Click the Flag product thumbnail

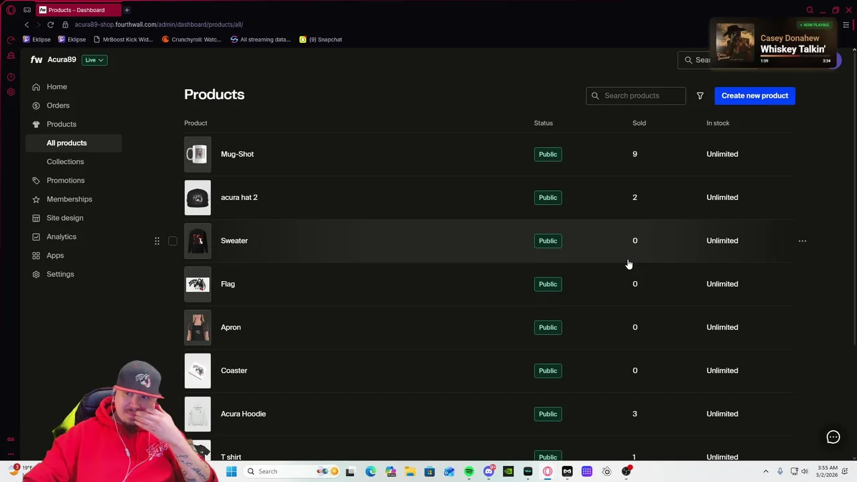(x=198, y=284)
